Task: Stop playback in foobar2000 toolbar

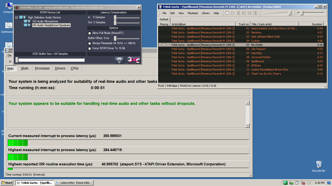Action: pyautogui.click(x=227, y=13)
